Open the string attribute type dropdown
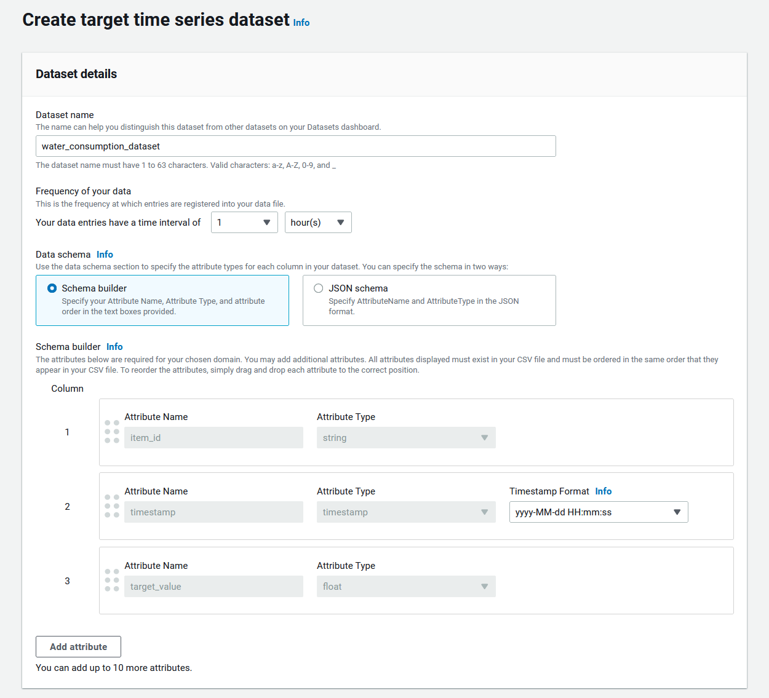The height and width of the screenshot is (698, 769). coord(406,438)
